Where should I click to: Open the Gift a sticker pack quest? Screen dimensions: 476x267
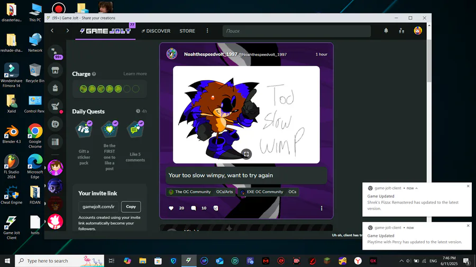coord(84,143)
